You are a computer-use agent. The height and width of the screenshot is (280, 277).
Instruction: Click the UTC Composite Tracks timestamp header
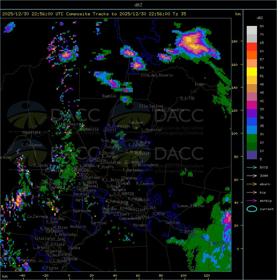tap(94, 14)
